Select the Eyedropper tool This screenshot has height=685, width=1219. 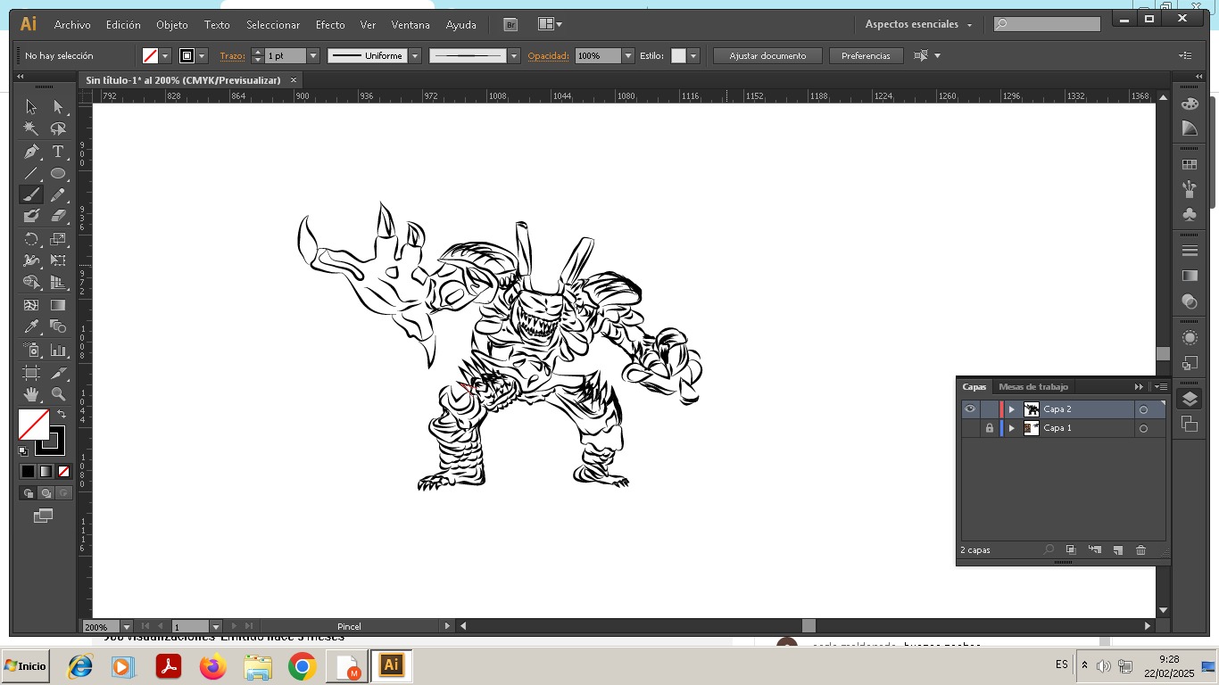(31, 326)
